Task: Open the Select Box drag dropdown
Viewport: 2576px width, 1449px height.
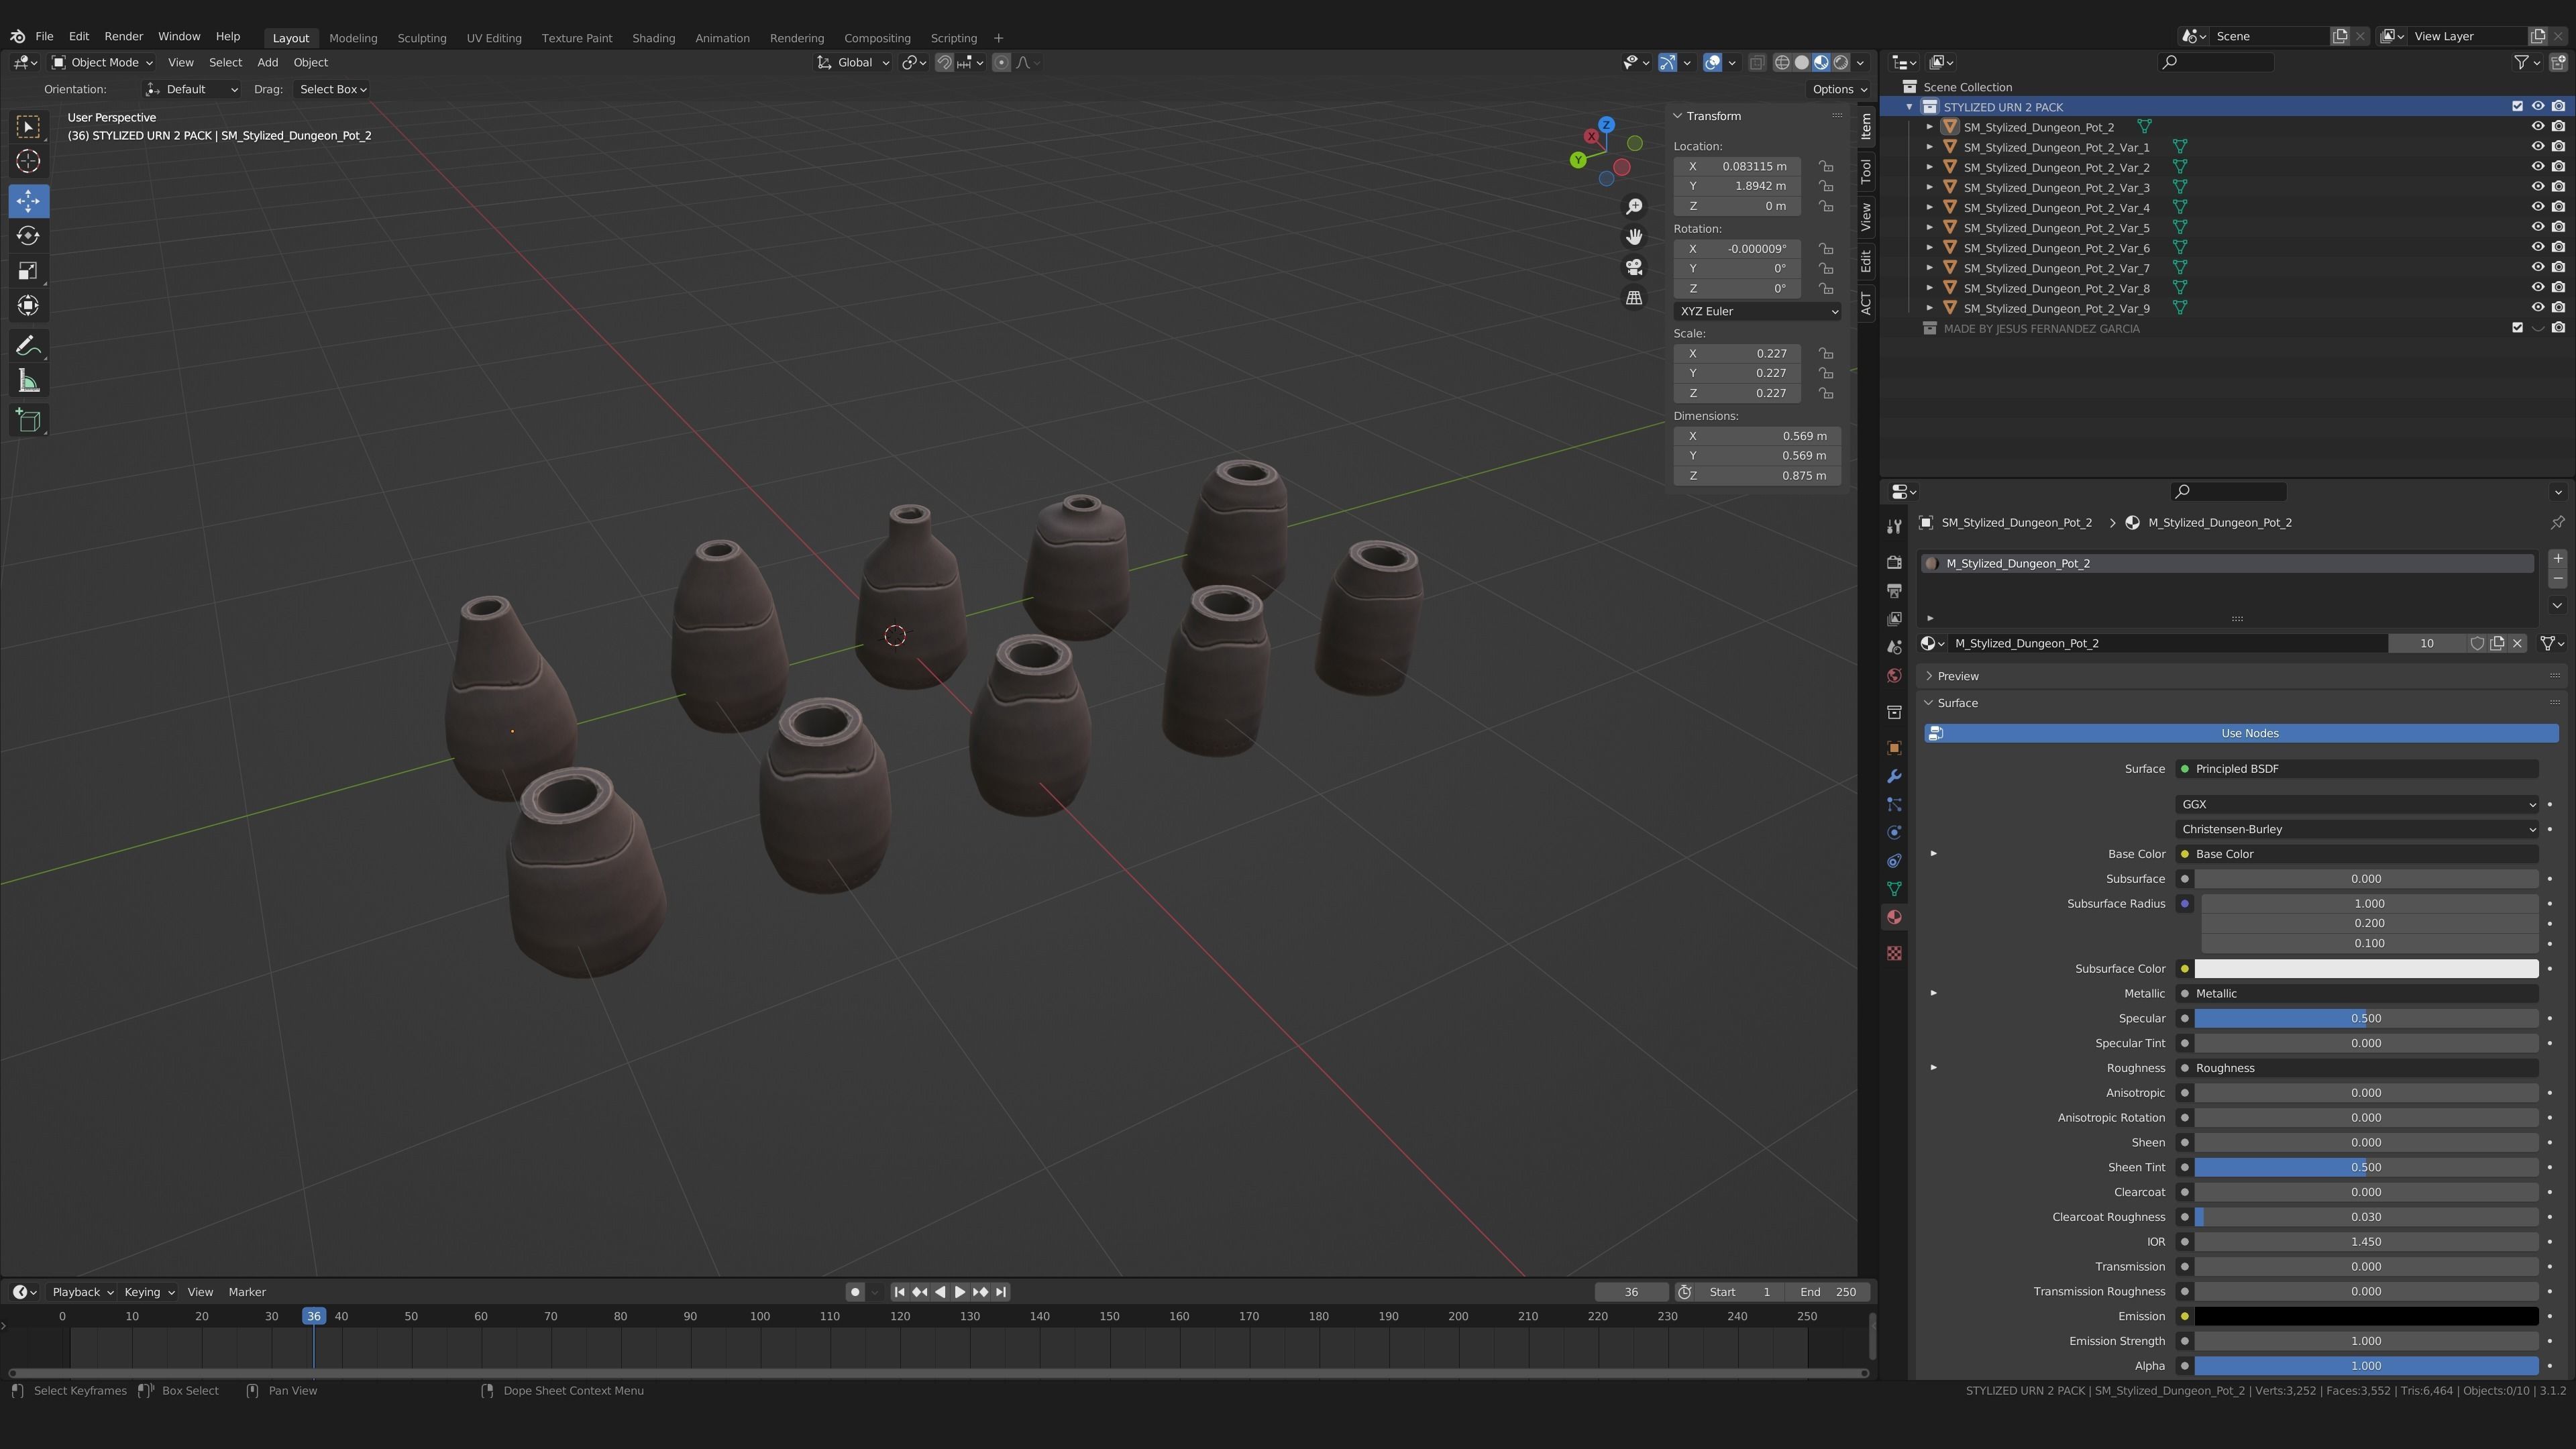Action: pyautogui.click(x=333, y=89)
